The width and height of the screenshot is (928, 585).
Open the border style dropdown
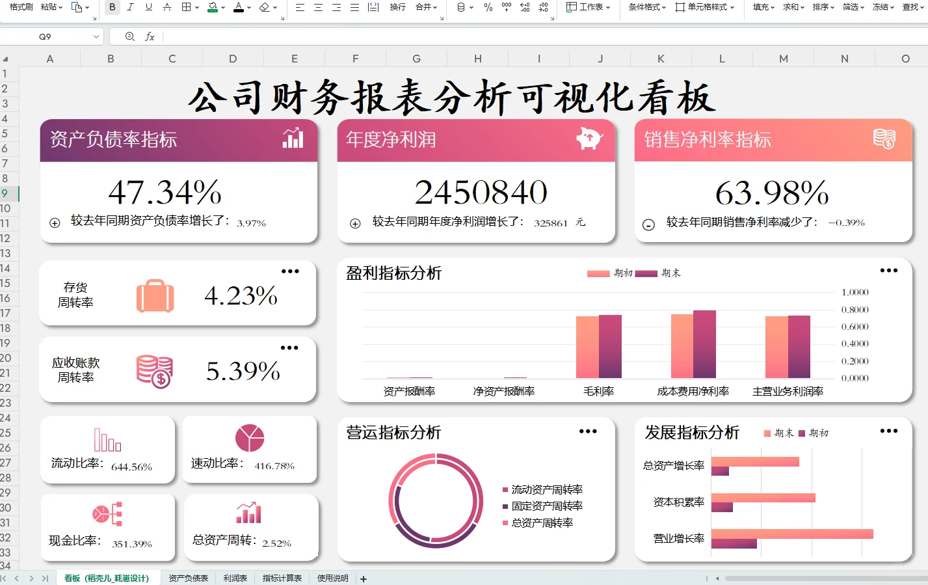[x=196, y=8]
